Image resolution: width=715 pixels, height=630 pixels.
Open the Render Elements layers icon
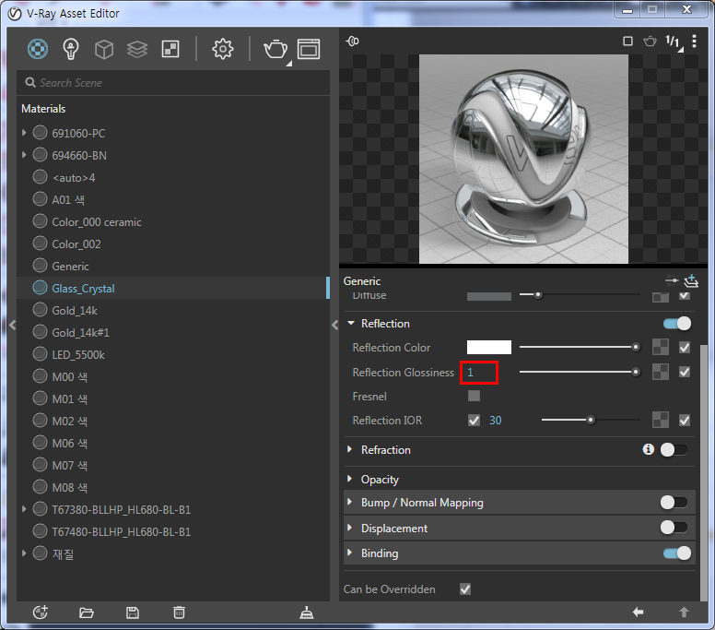tap(136, 49)
